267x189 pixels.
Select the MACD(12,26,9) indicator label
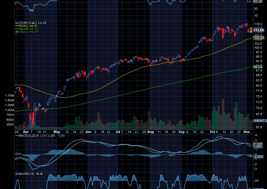click(29, 136)
